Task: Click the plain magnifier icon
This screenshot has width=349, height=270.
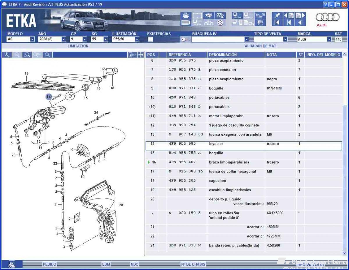Action: pos(47,55)
